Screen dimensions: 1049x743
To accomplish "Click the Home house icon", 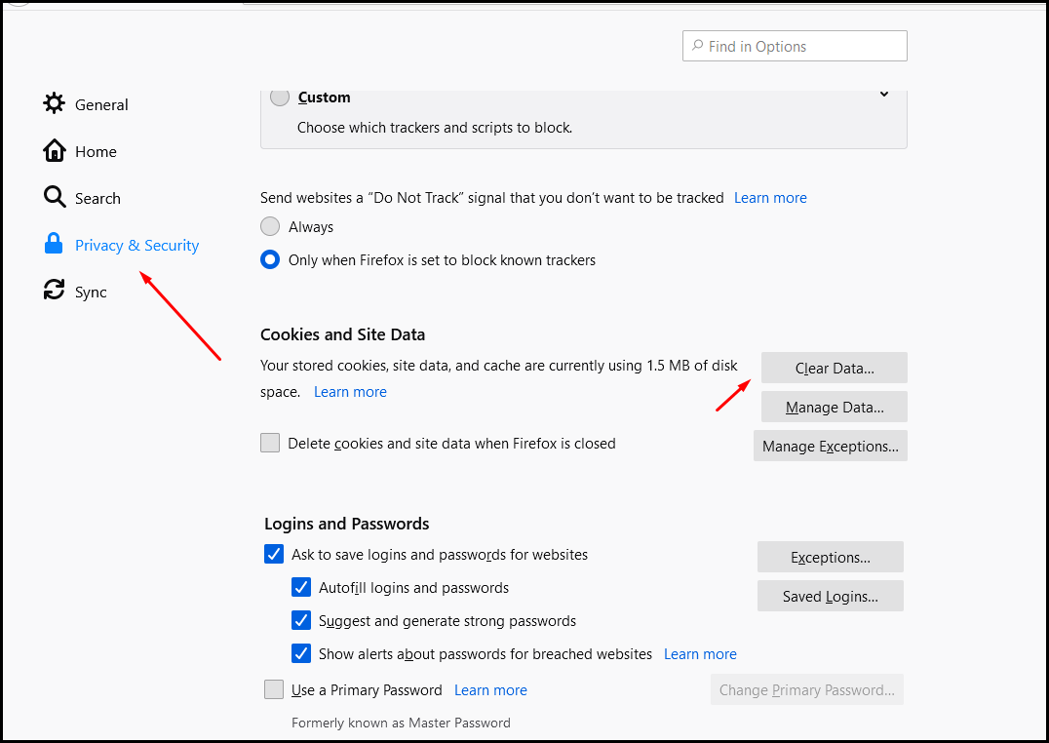I will (55, 150).
